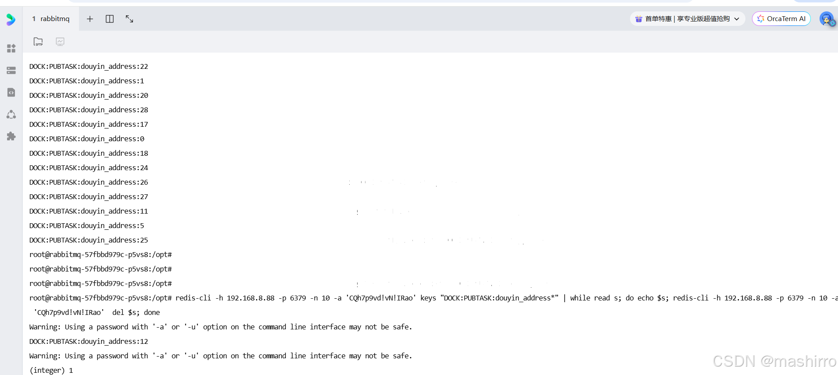Click the line DOCK:PUBTASK:douyin_address:0
The height and width of the screenshot is (375, 838).
86,139
